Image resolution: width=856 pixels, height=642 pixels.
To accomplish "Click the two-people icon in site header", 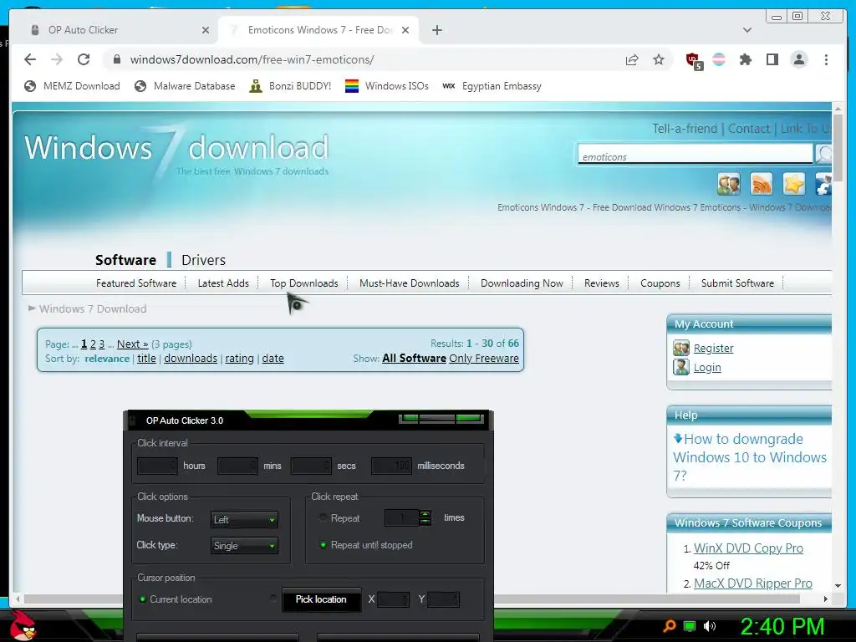I will point(729,184).
